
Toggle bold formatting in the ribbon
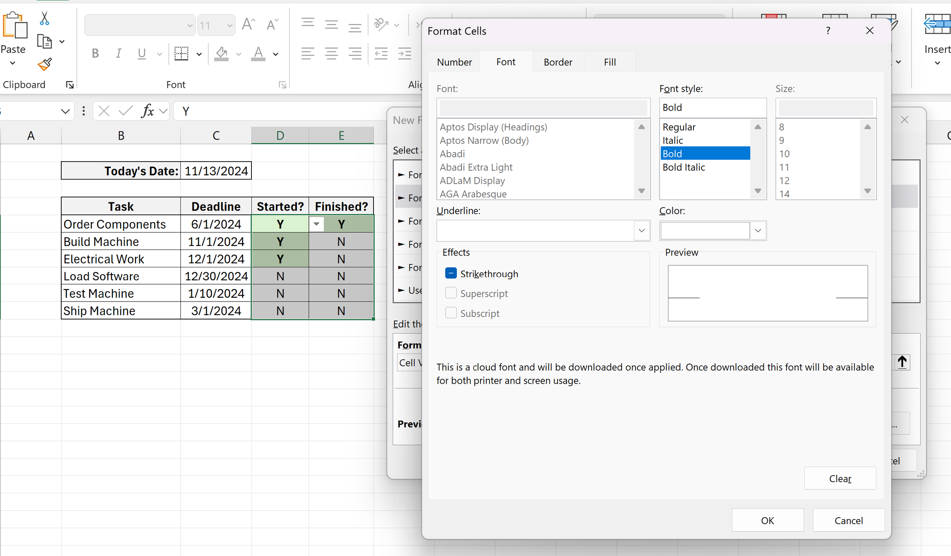[95, 53]
